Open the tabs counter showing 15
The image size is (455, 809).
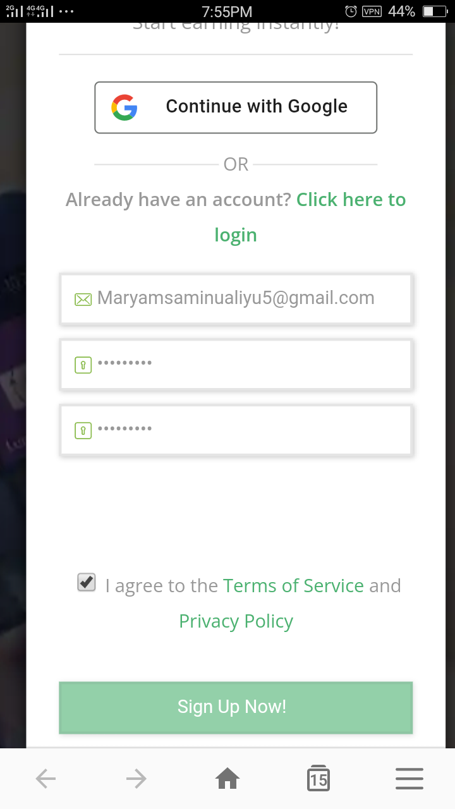[x=318, y=779]
